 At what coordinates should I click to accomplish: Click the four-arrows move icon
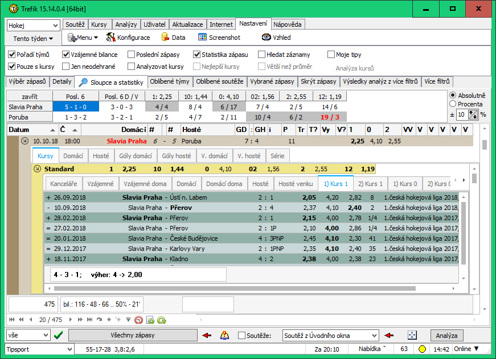click(412, 335)
